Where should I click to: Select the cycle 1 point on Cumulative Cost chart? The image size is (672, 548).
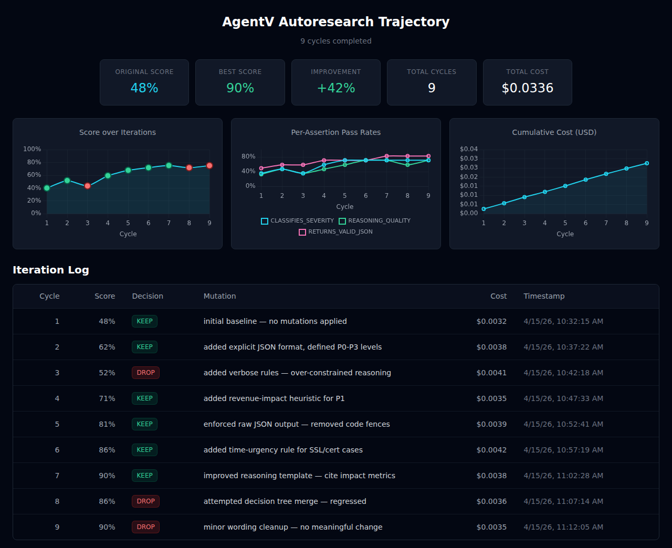(x=484, y=209)
